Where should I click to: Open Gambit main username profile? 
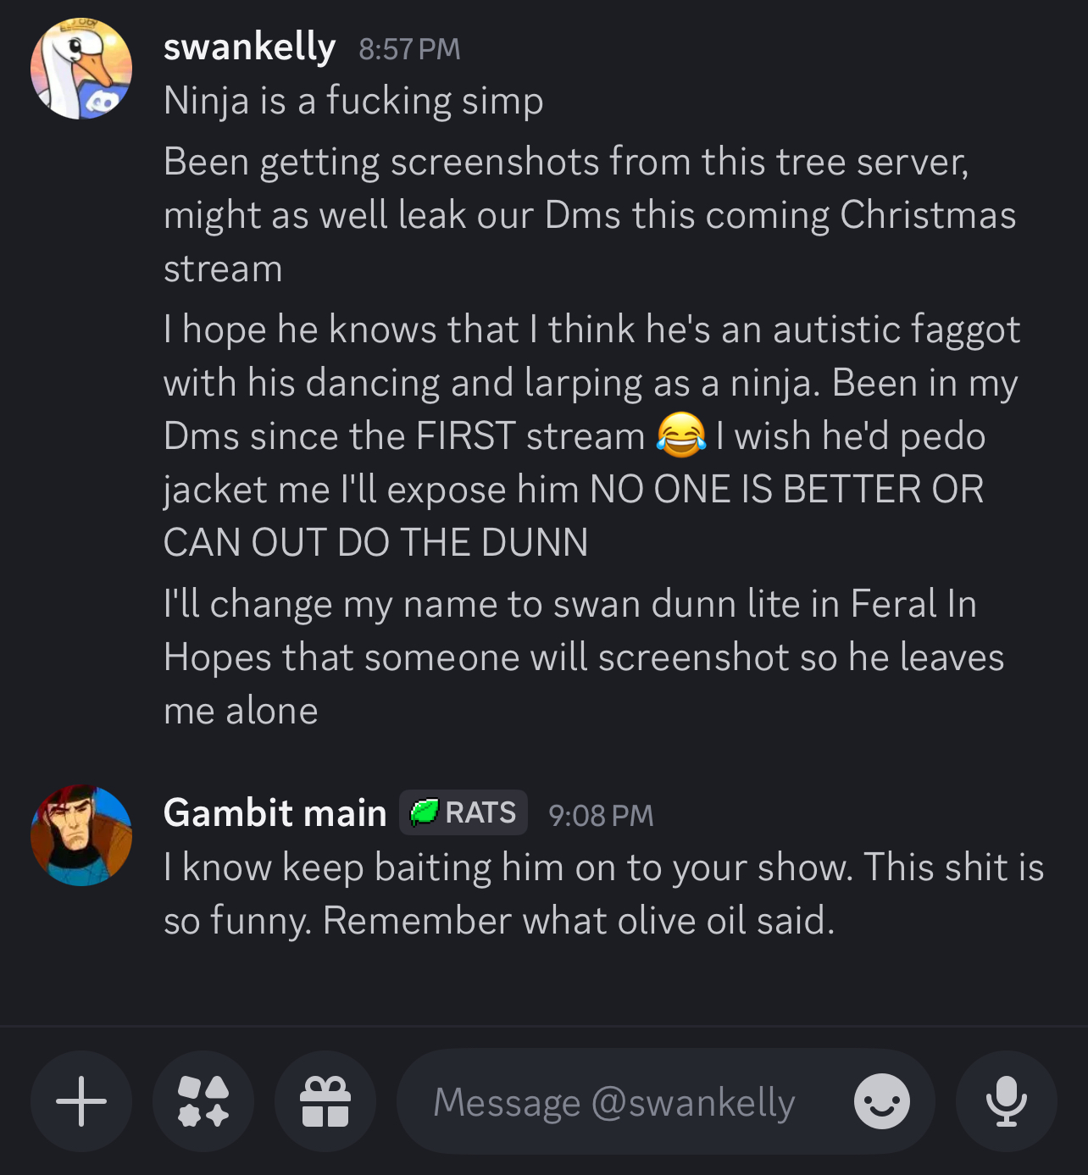[275, 813]
